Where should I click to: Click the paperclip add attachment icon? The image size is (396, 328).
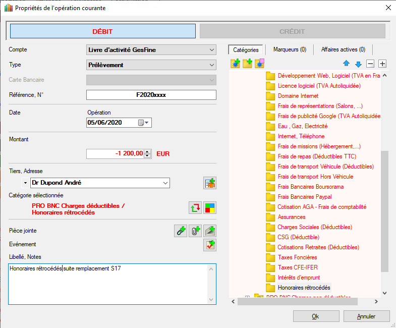195,231
